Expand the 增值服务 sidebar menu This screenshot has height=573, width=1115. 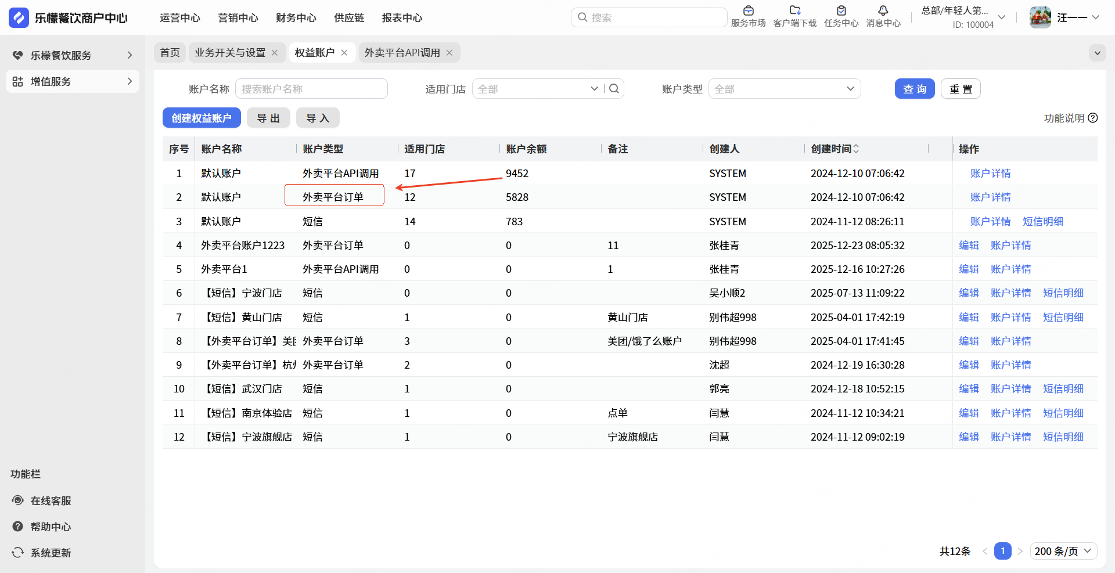(x=73, y=81)
